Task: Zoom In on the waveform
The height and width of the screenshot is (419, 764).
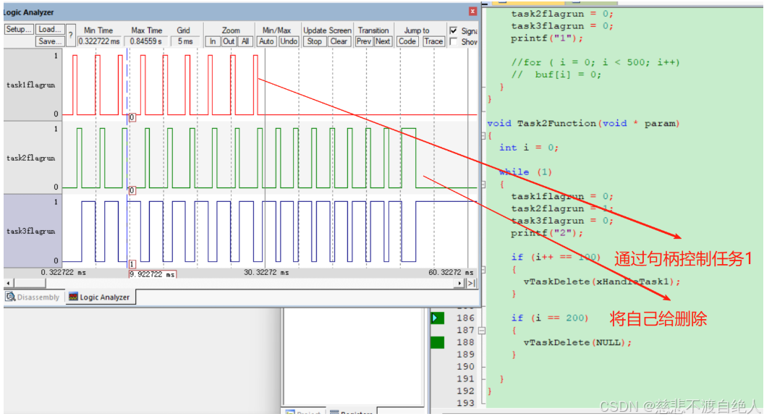Action: (x=213, y=41)
